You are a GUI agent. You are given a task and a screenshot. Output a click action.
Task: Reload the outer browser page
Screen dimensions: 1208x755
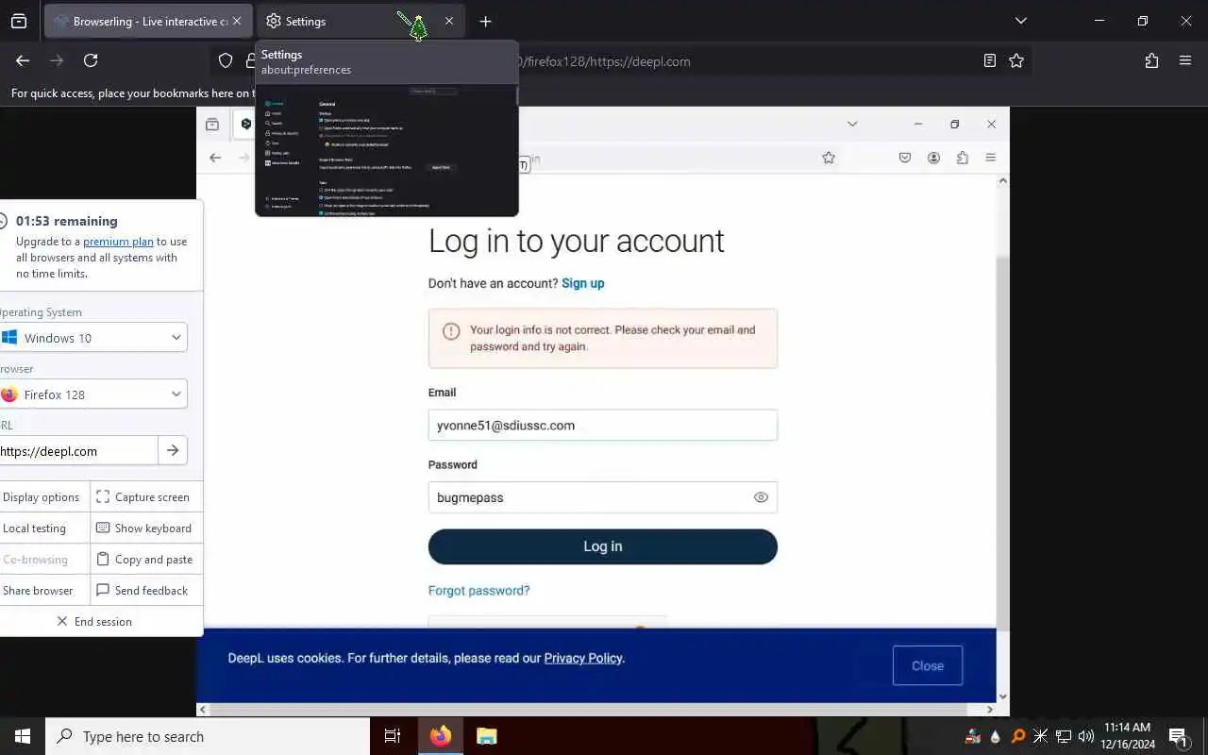91,60
